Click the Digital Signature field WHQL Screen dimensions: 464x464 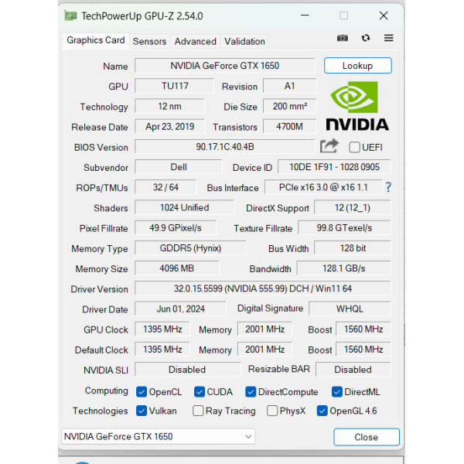point(350,309)
